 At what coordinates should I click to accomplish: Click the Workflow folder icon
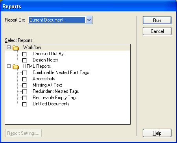coord(16,48)
